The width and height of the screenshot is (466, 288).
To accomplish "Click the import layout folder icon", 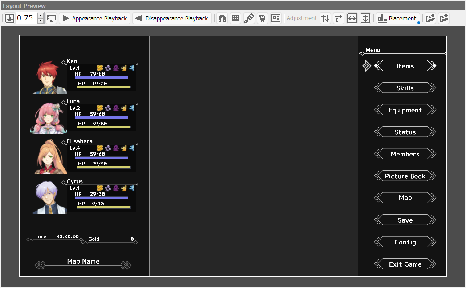I will tap(430, 18).
